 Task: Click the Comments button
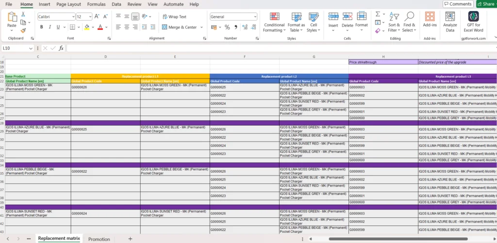pos(458,4)
